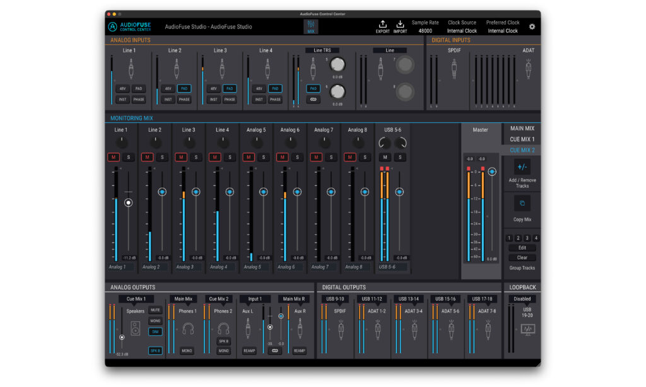Click the SPK B button under Speakers
646x387 pixels.
coord(155,351)
